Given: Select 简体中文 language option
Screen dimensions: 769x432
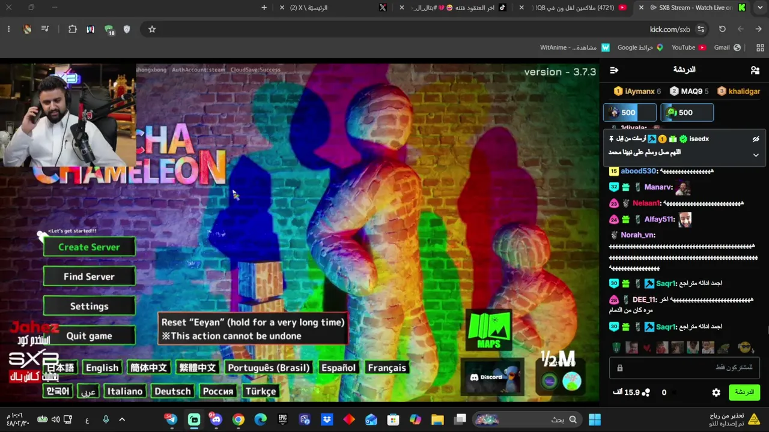Looking at the screenshot, I should tap(148, 368).
